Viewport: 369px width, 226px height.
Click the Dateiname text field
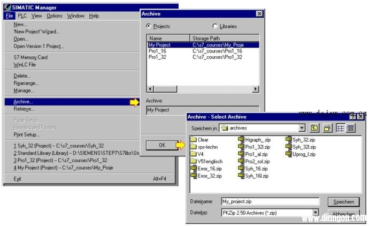pos(270,201)
